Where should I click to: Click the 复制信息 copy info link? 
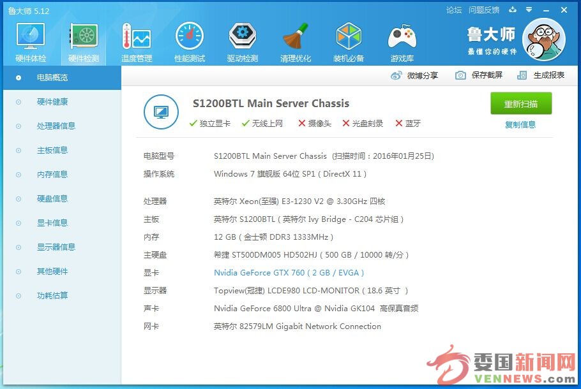click(x=520, y=125)
